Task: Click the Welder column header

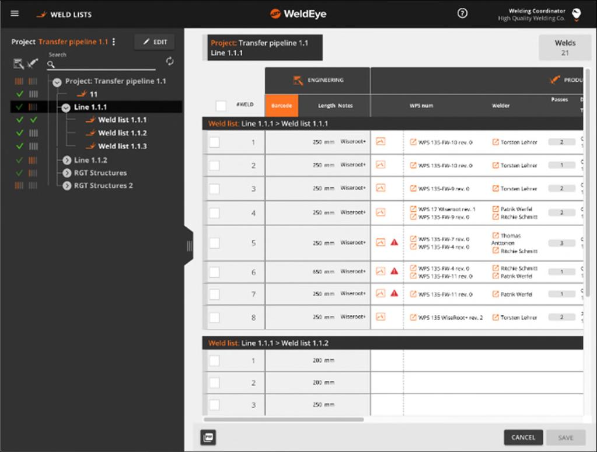Action: click(x=501, y=106)
